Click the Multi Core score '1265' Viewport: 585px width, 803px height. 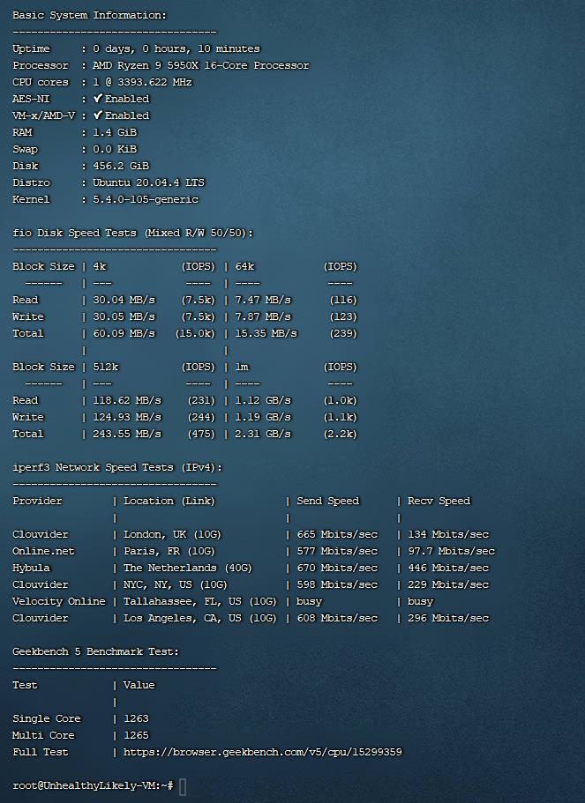click(136, 735)
